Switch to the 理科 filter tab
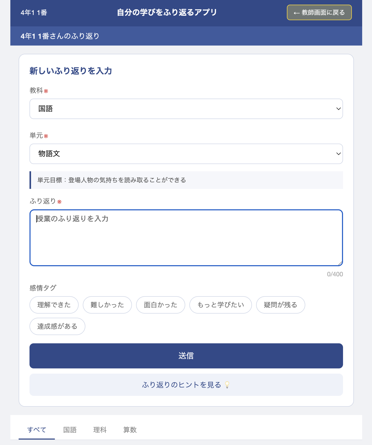This screenshot has height=445, width=372. tap(100, 430)
